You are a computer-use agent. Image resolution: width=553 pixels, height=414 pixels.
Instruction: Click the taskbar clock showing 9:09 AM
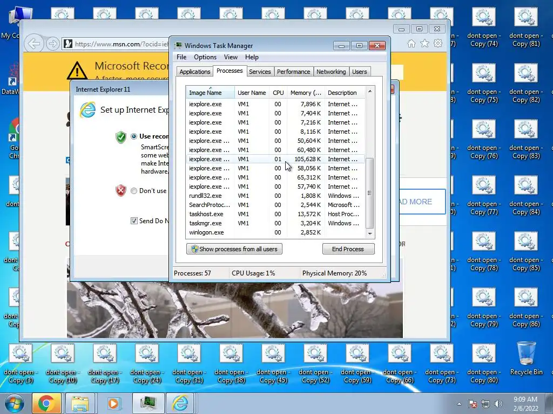525,404
